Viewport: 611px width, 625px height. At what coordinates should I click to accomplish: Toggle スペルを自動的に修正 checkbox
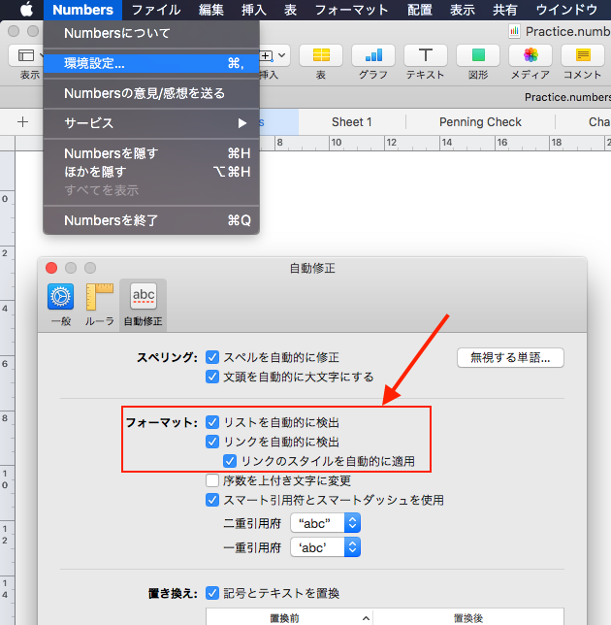click(212, 357)
